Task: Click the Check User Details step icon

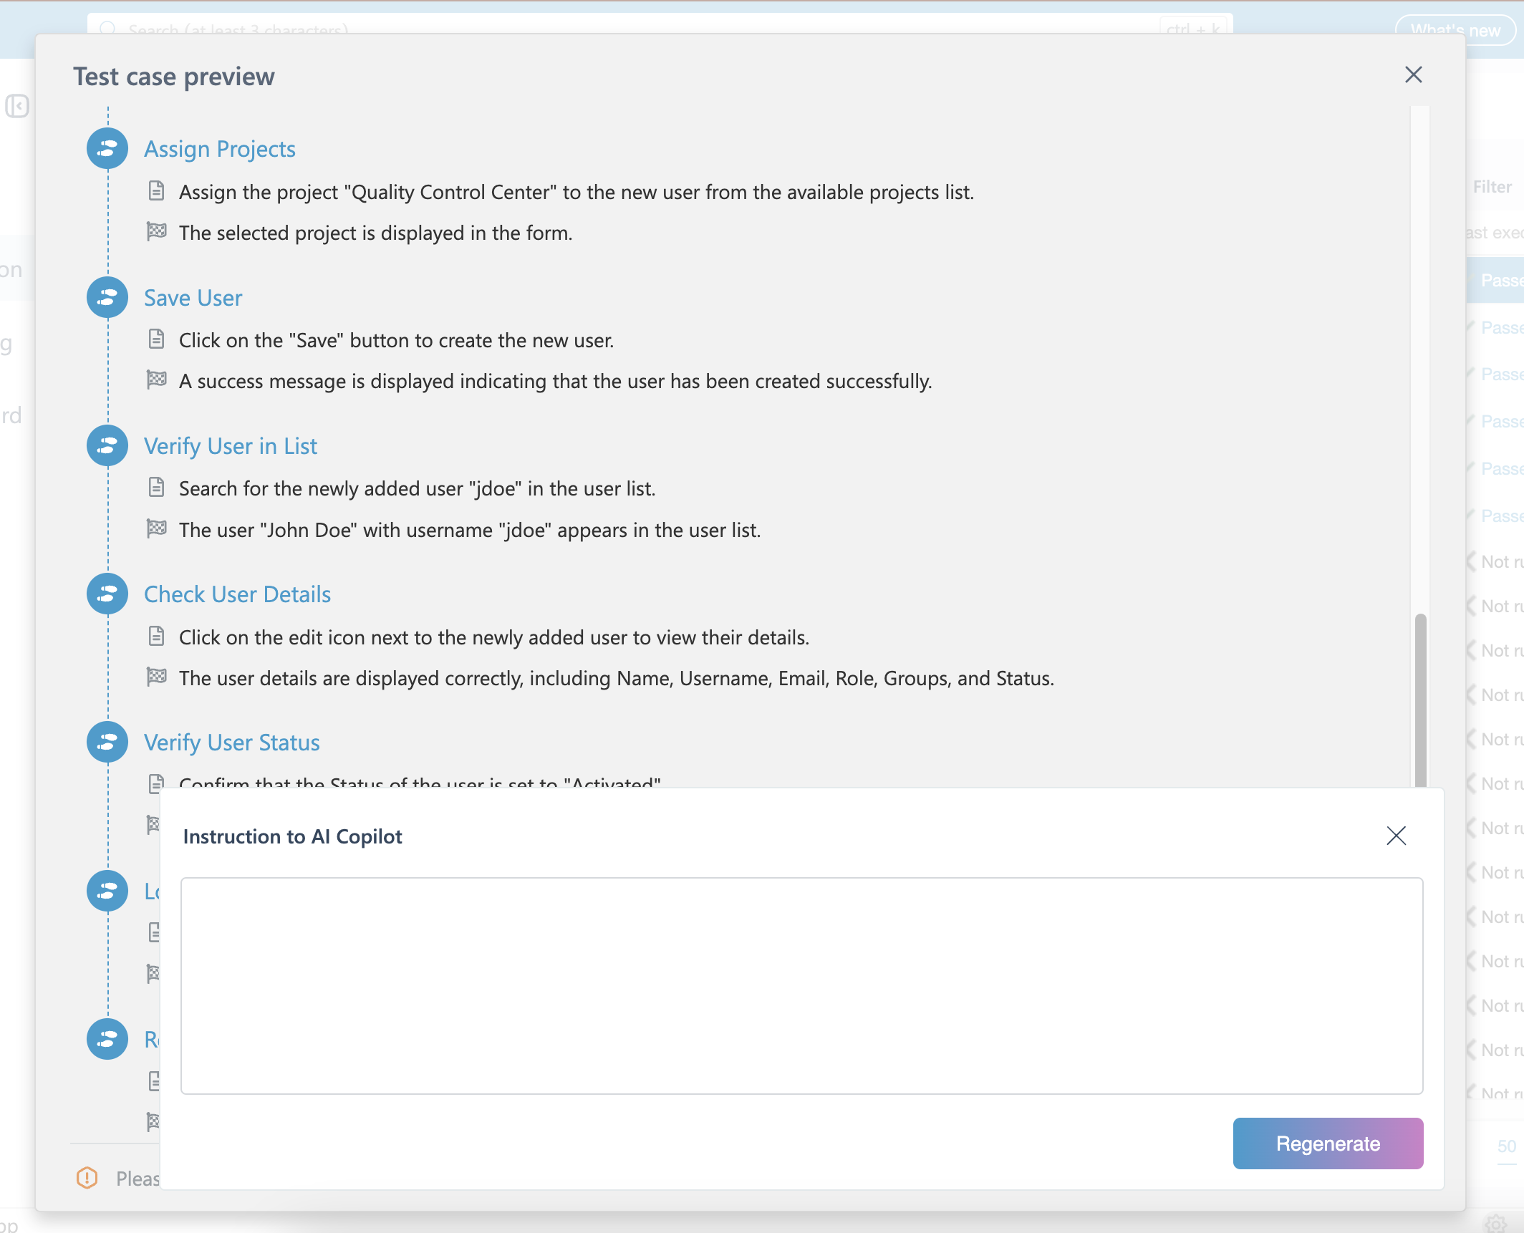Action: coord(107,594)
